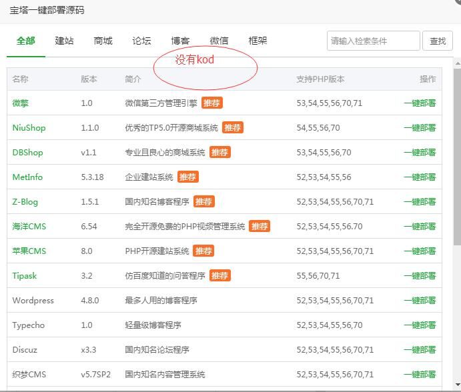
Task: Click the Wordpress name cell
Action: (x=33, y=301)
